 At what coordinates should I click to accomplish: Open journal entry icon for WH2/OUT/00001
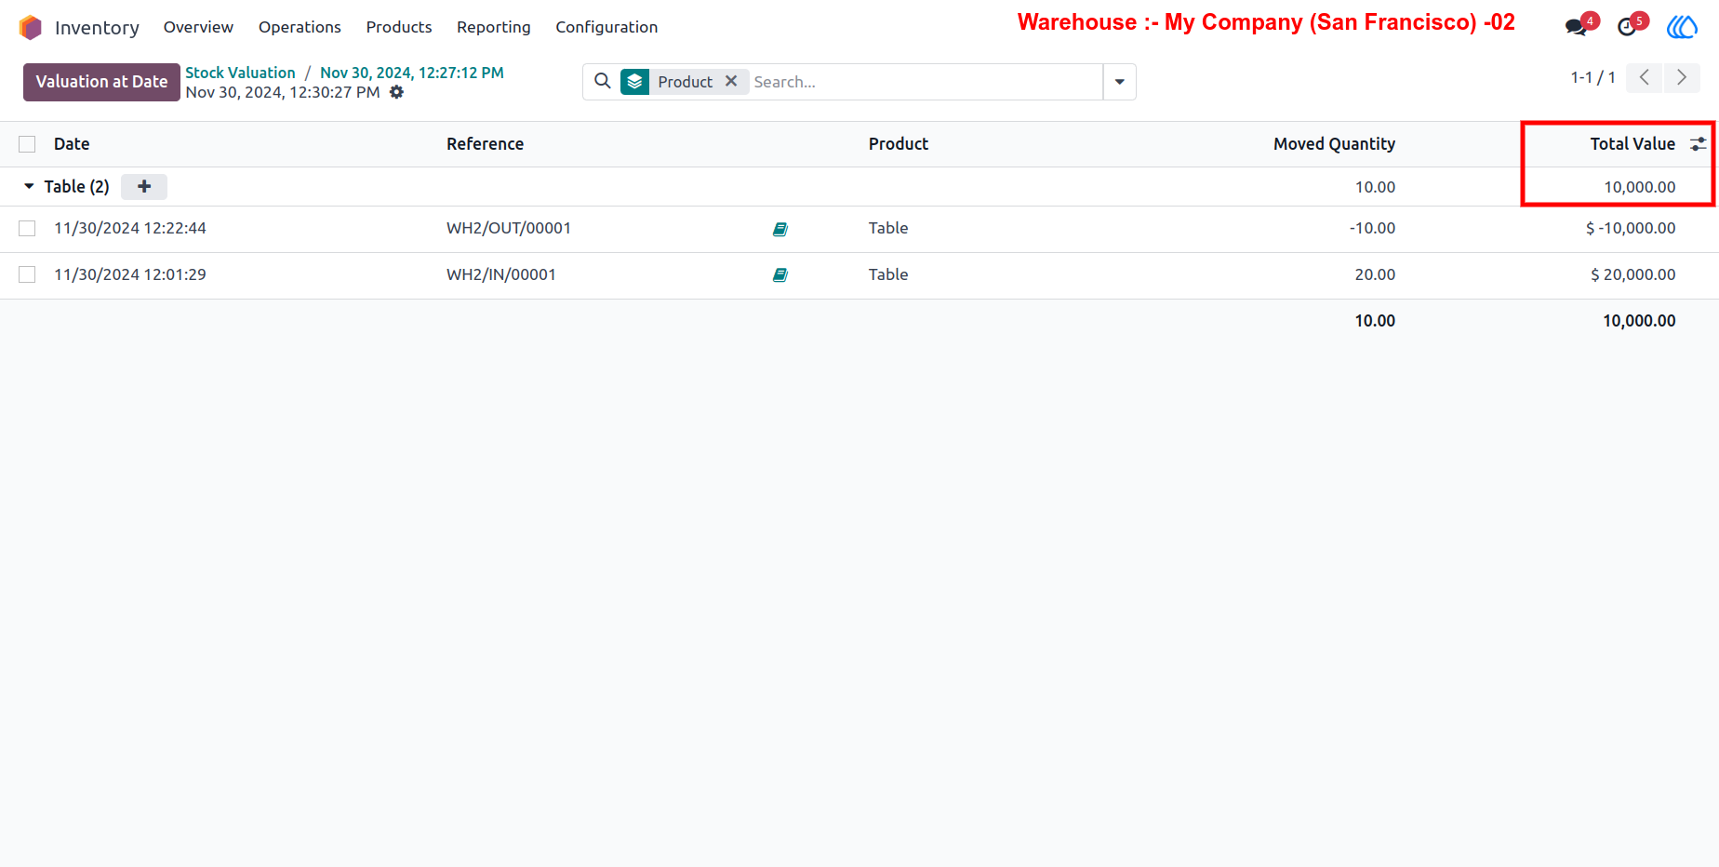[x=780, y=229]
